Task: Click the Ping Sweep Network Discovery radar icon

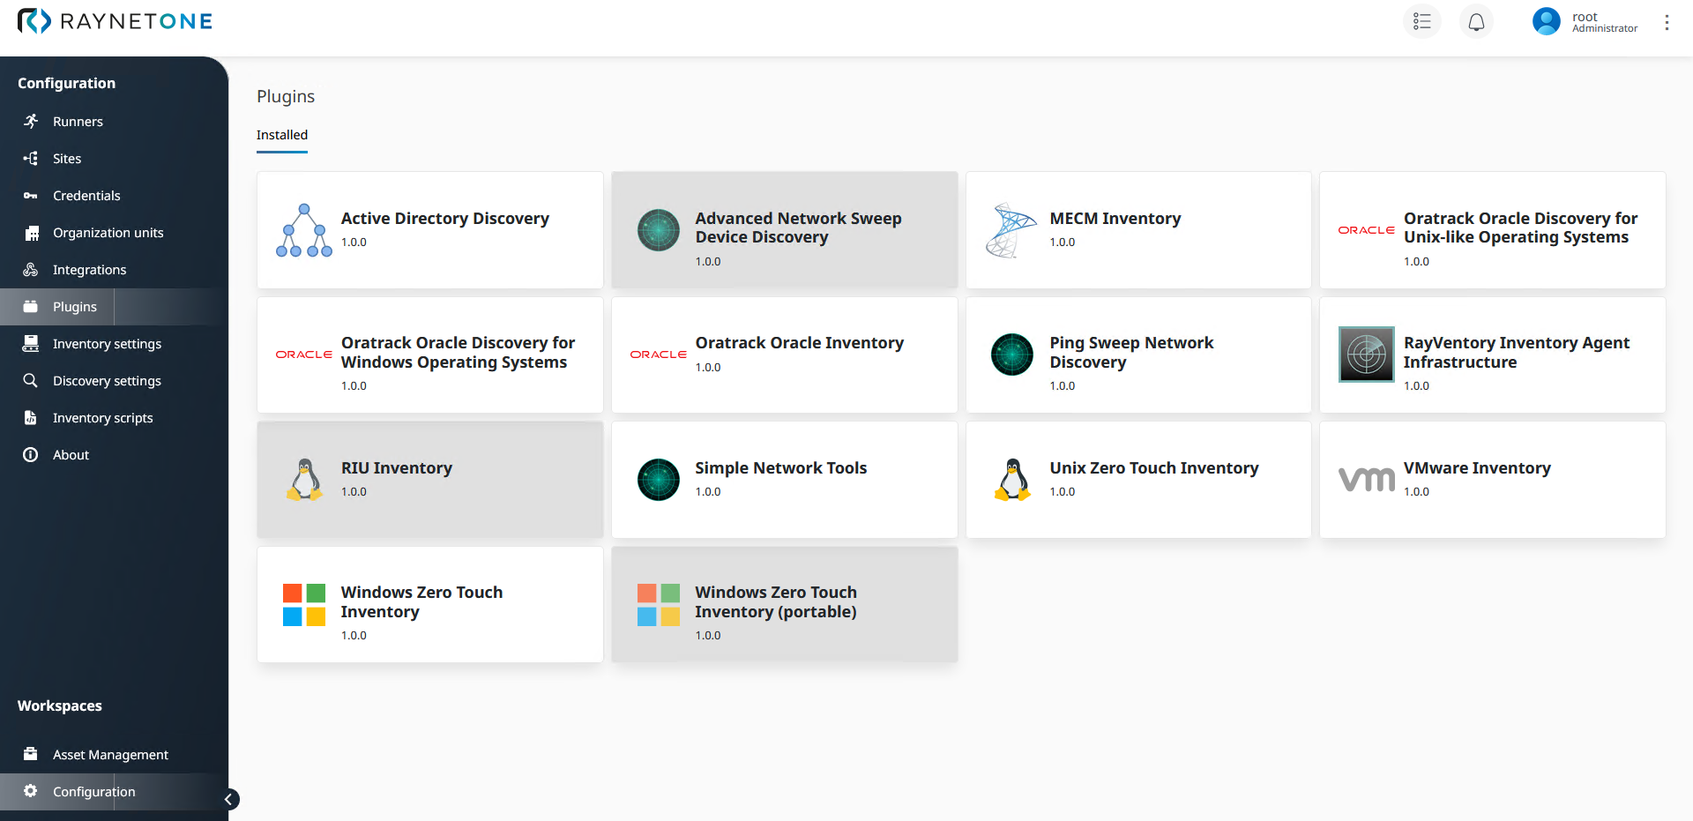Action: pos(1012,355)
